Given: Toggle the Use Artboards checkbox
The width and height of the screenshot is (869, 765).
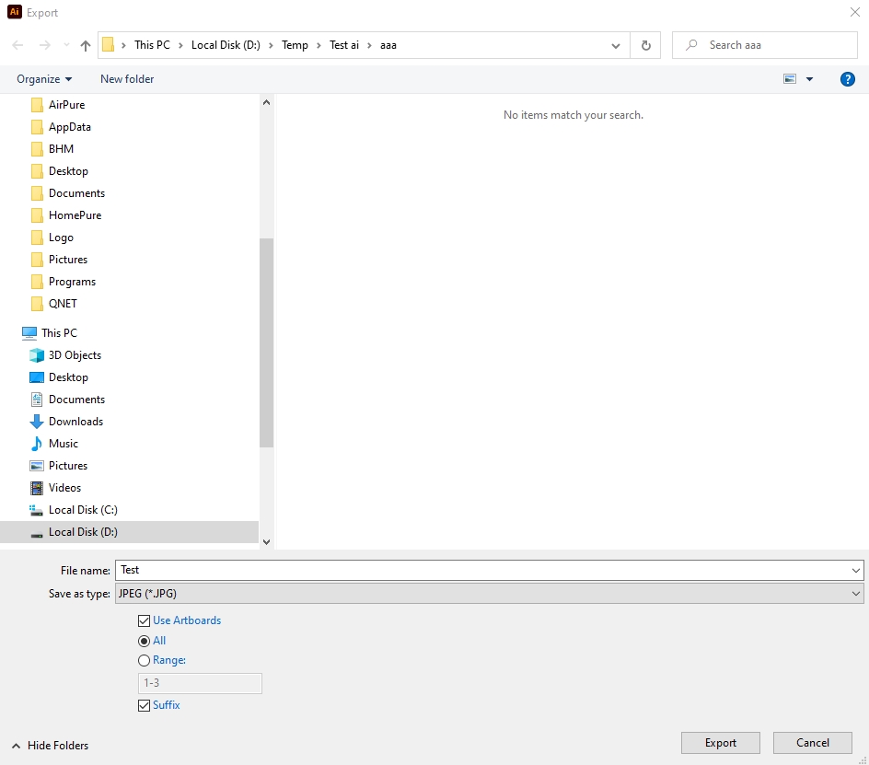Looking at the screenshot, I should tap(144, 620).
